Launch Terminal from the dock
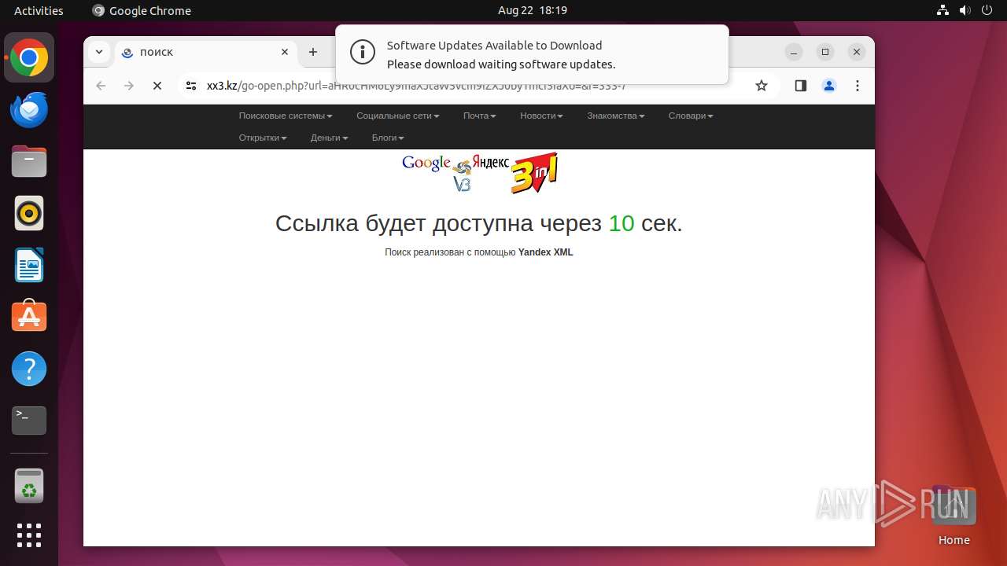1007x566 pixels. pos(29,421)
